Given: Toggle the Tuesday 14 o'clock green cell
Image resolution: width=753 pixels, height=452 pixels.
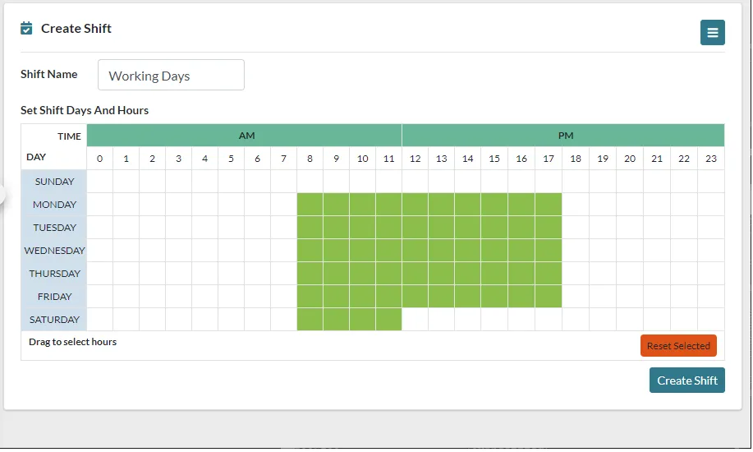Looking at the screenshot, I should click(x=467, y=228).
